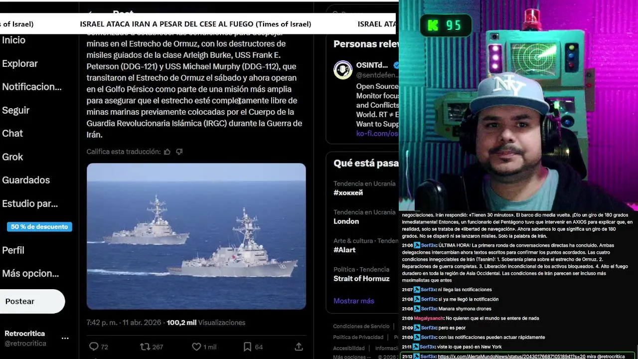This screenshot has width=638, height=359.
Task: Open Grok in the sidebar
Action: [x=12, y=157]
